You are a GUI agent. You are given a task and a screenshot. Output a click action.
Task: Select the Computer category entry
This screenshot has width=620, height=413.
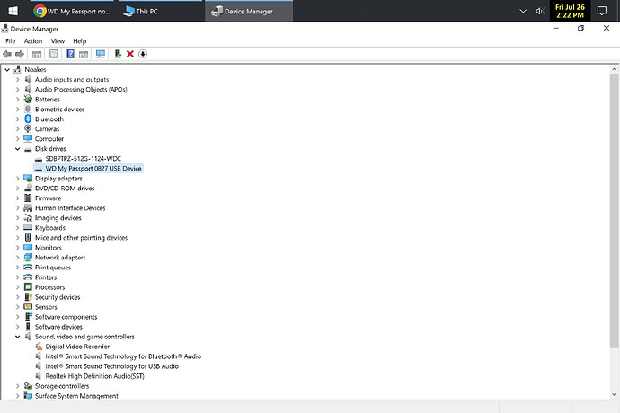(x=49, y=139)
